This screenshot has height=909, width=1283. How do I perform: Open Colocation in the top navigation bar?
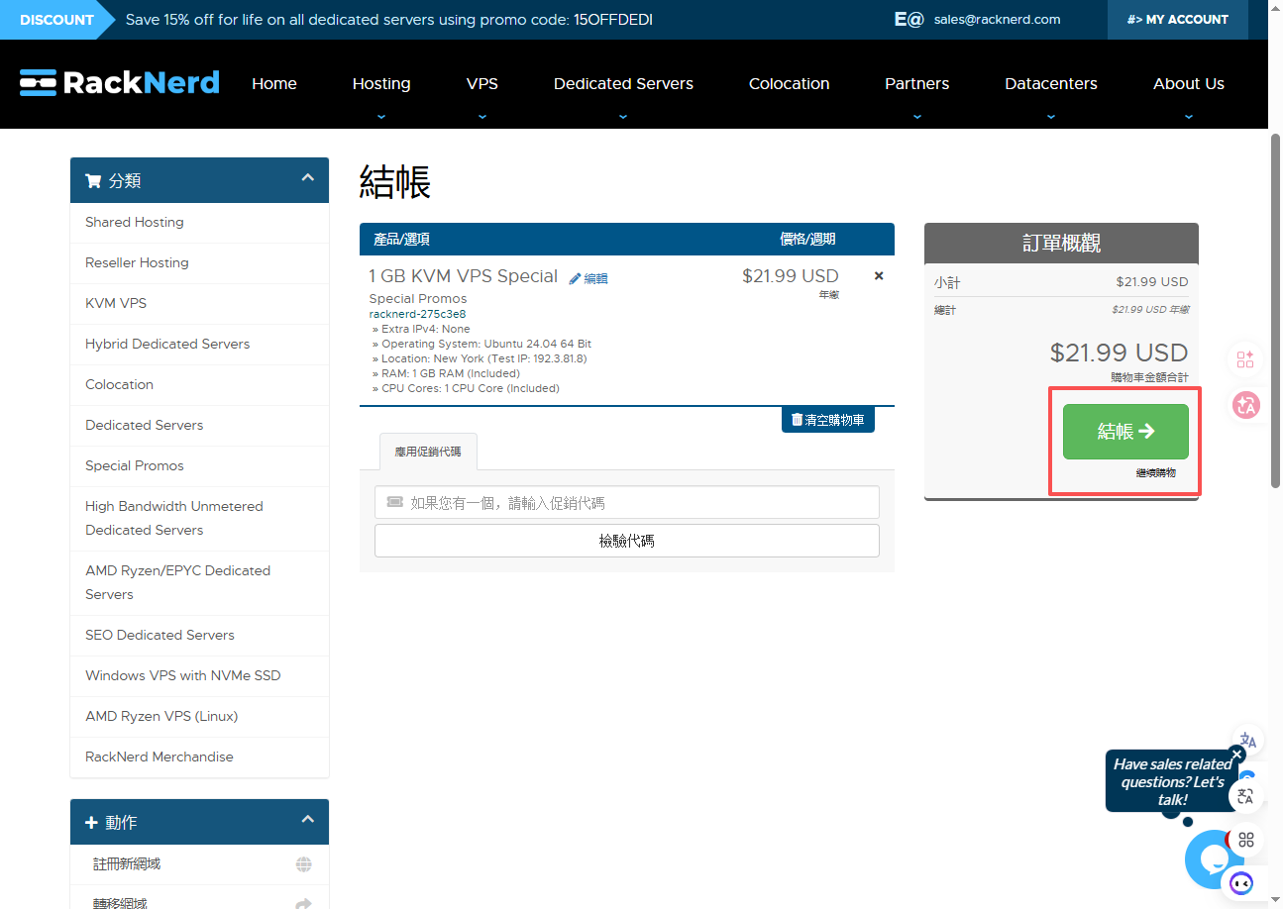789,84
